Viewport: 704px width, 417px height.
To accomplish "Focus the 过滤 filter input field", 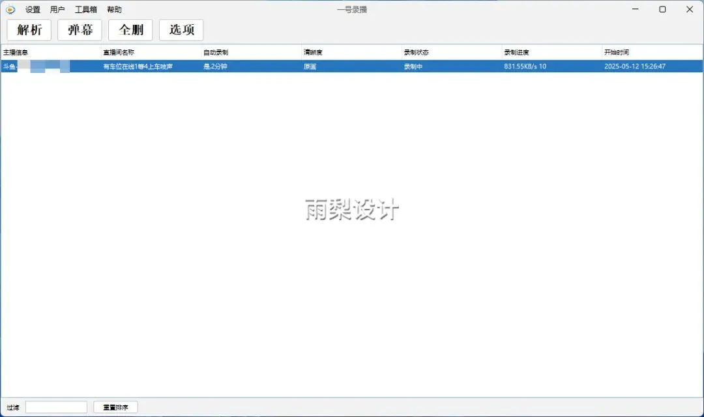I will click(56, 407).
